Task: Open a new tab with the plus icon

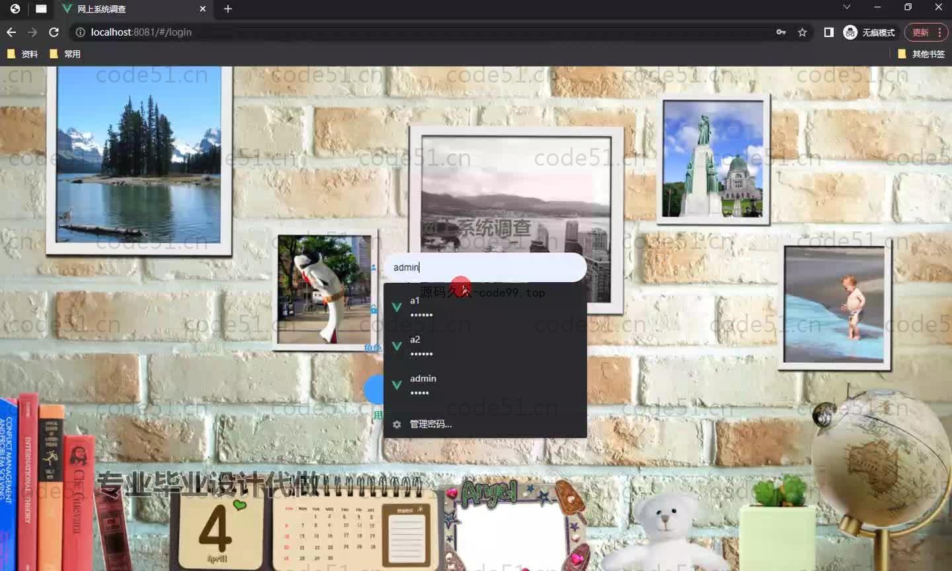Action: (x=228, y=9)
